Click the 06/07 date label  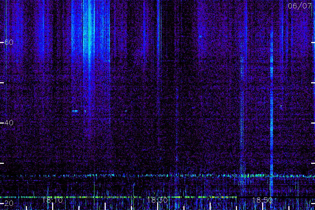[300, 6]
